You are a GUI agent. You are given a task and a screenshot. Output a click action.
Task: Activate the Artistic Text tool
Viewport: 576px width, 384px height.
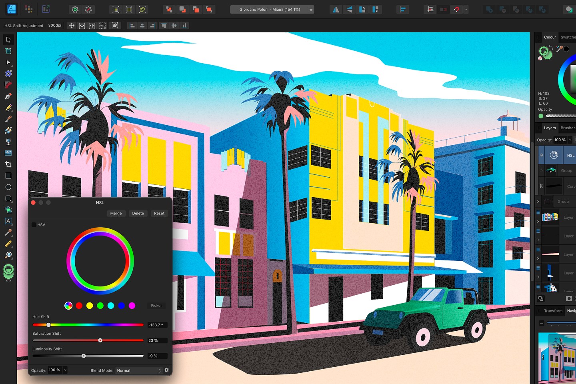(x=8, y=221)
